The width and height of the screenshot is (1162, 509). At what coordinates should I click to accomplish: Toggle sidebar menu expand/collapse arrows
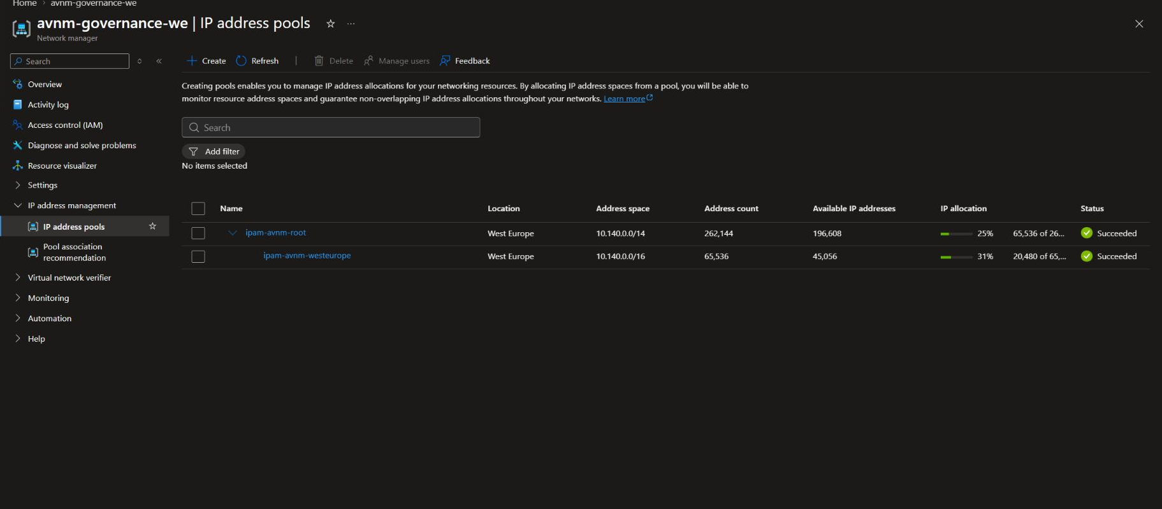(140, 61)
